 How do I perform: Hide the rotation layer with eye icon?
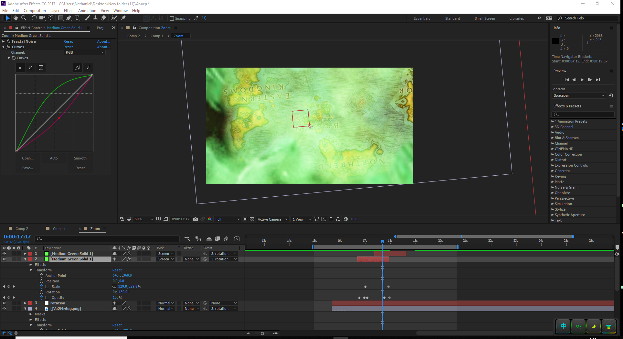pos(4,303)
